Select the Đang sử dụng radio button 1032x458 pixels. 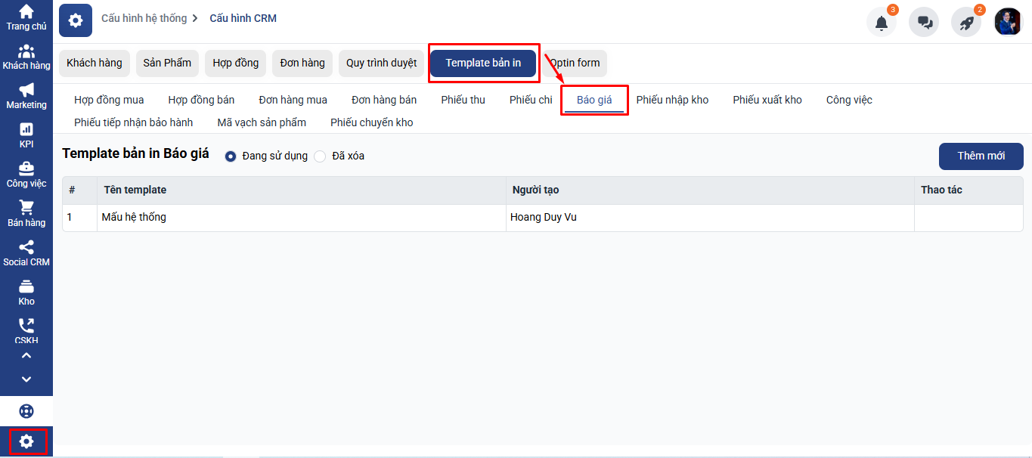pyautogui.click(x=231, y=156)
